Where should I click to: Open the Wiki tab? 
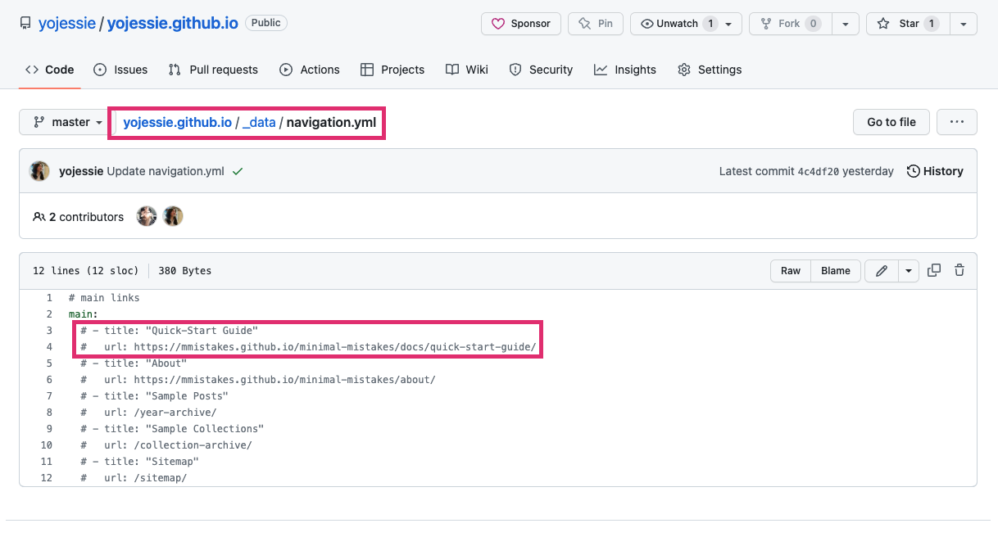coord(467,70)
